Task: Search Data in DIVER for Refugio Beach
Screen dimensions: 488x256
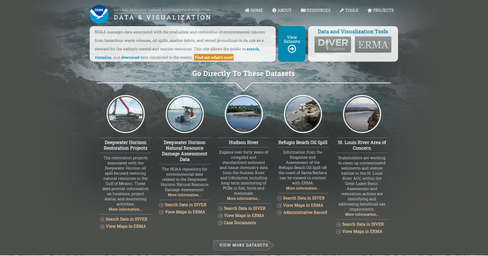Action: 304,198
